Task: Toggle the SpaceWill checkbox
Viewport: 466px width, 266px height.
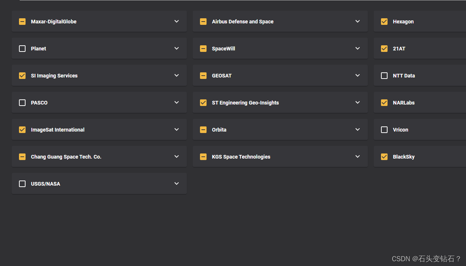Action: point(203,49)
